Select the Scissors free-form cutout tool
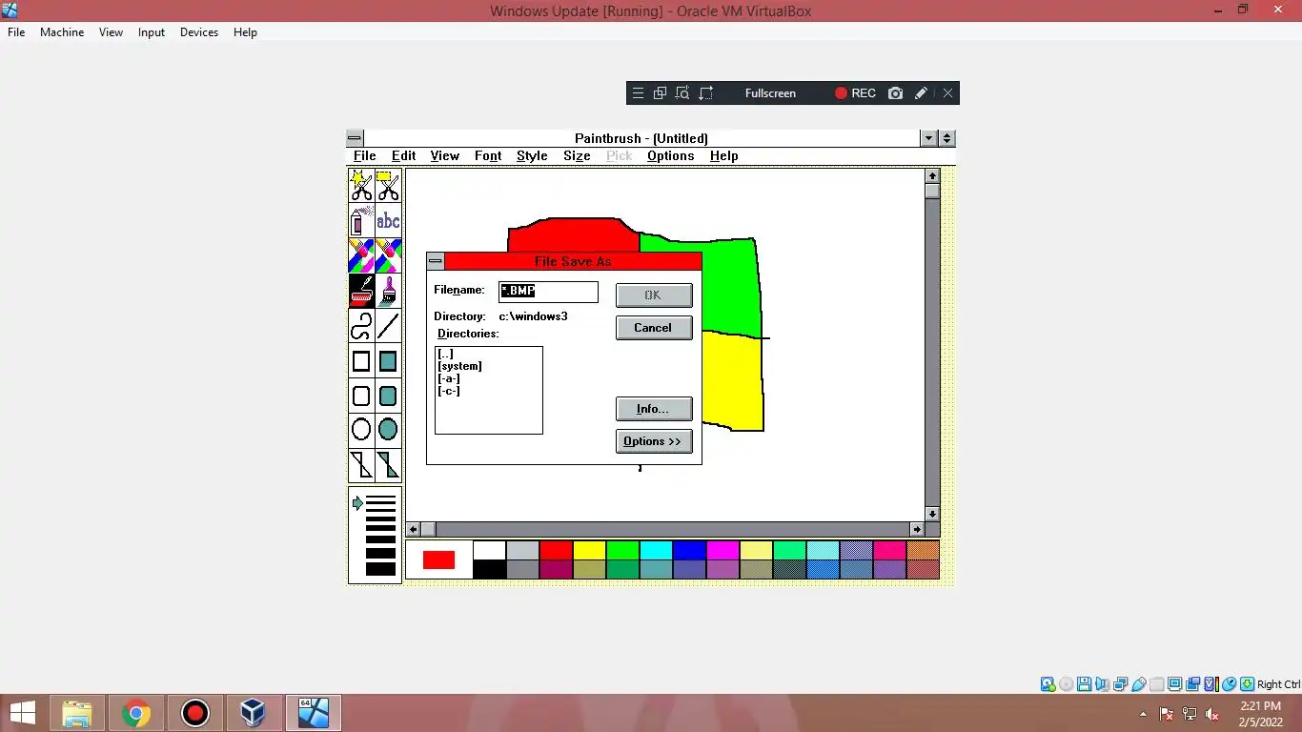This screenshot has width=1302, height=732. 361,185
